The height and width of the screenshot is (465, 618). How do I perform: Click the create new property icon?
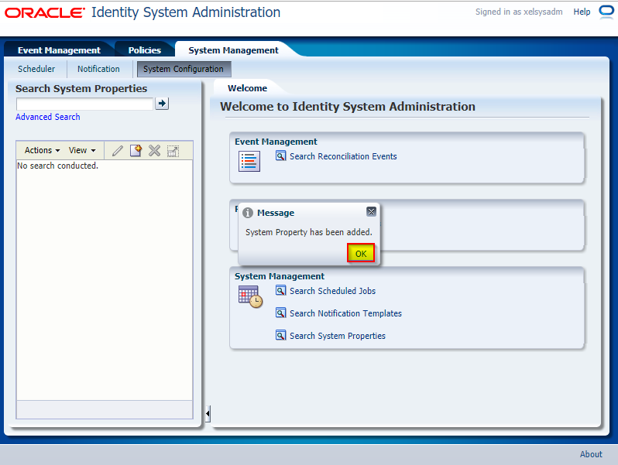[136, 150]
